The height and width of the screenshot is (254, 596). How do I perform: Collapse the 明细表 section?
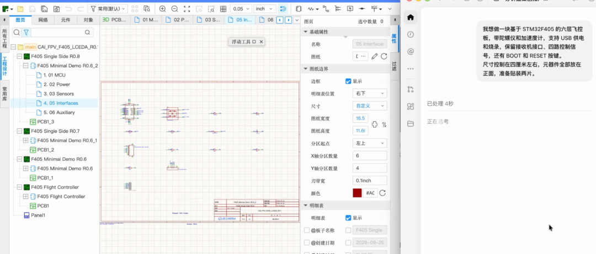click(306, 206)
